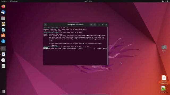Viewport: 170px width, 95px height.
Task: Click the terminal search icon
Action: [91, 25]
